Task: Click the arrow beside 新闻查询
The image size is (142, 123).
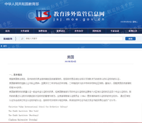Action: click(x=16, y=39)
